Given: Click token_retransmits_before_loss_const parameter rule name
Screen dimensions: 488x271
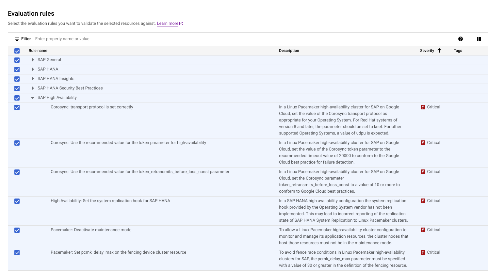Looking at the screenshot, I should point(140,172).
